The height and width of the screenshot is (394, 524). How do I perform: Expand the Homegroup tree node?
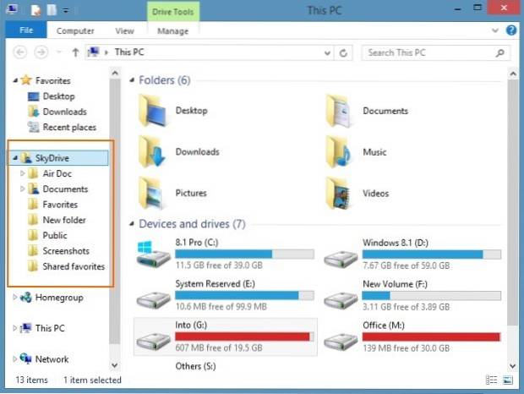coord(15,298)
